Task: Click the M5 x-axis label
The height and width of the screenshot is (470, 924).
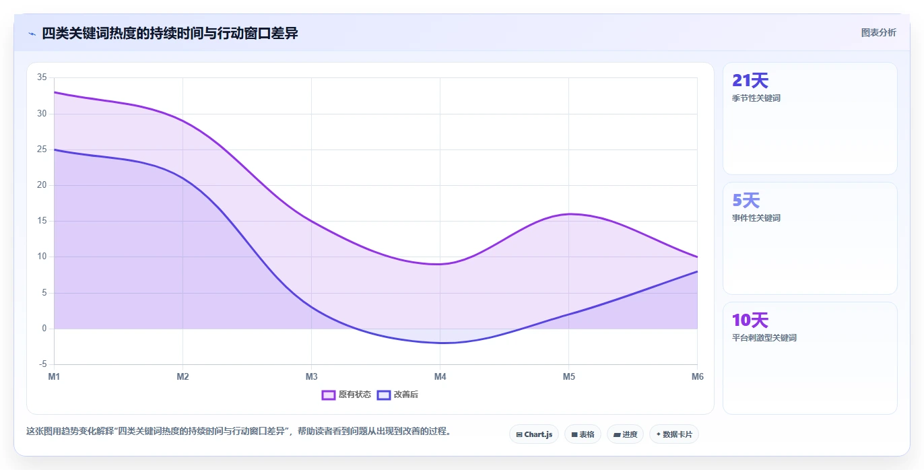Action: 569,376
